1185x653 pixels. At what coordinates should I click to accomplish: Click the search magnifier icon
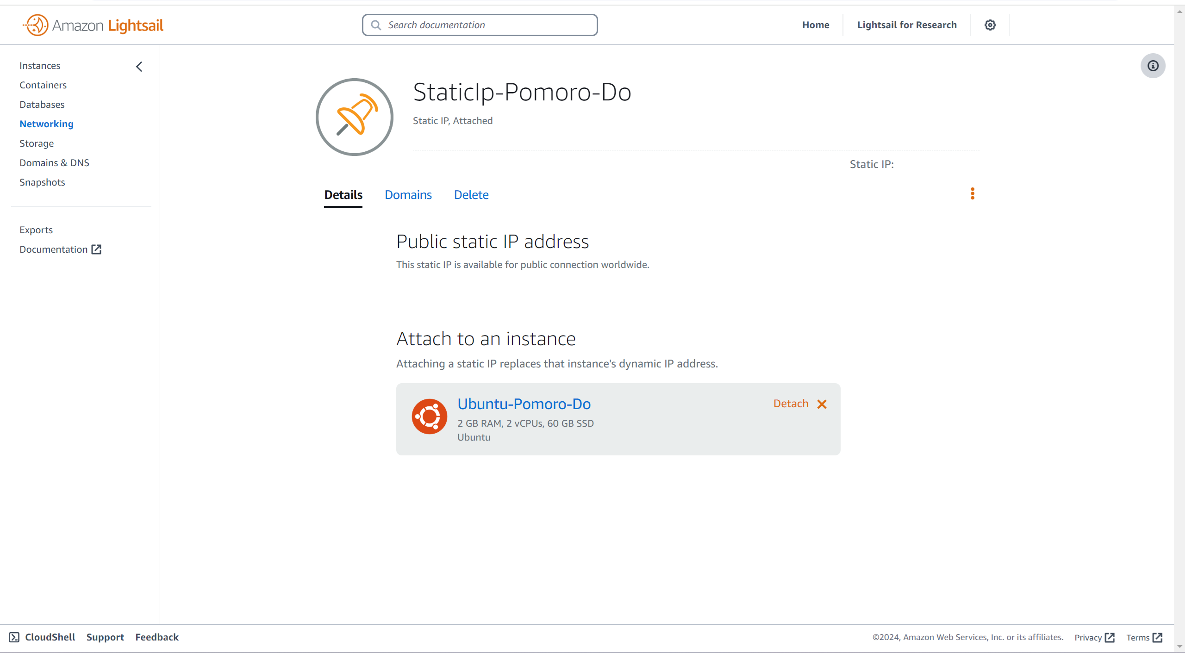tap(376, 25)
